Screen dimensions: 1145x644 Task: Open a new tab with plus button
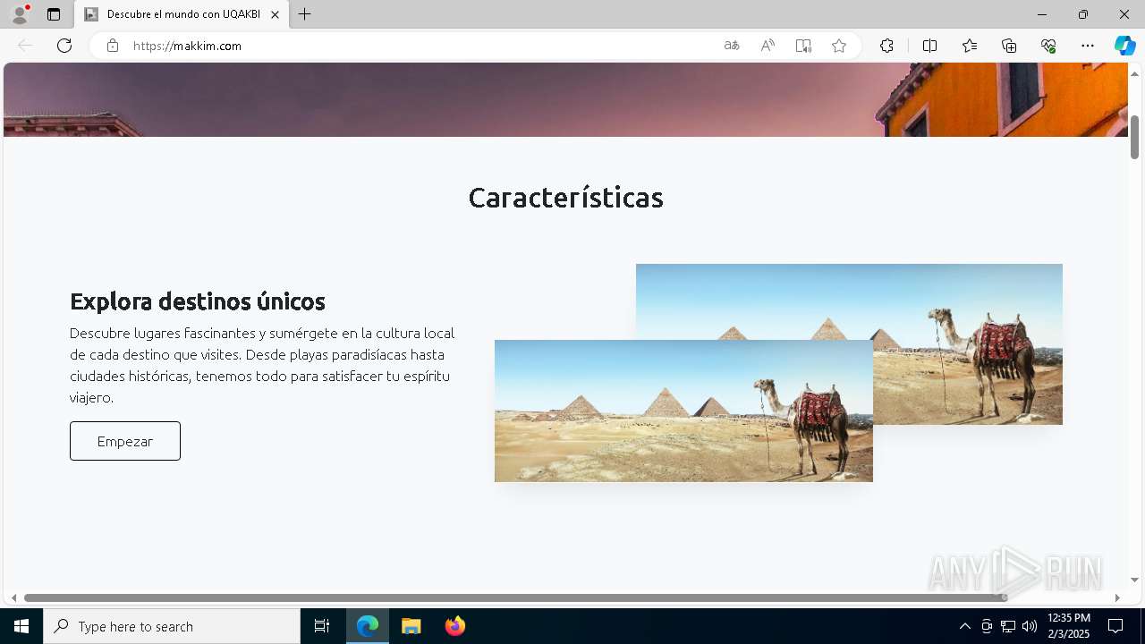click(305, 14)
